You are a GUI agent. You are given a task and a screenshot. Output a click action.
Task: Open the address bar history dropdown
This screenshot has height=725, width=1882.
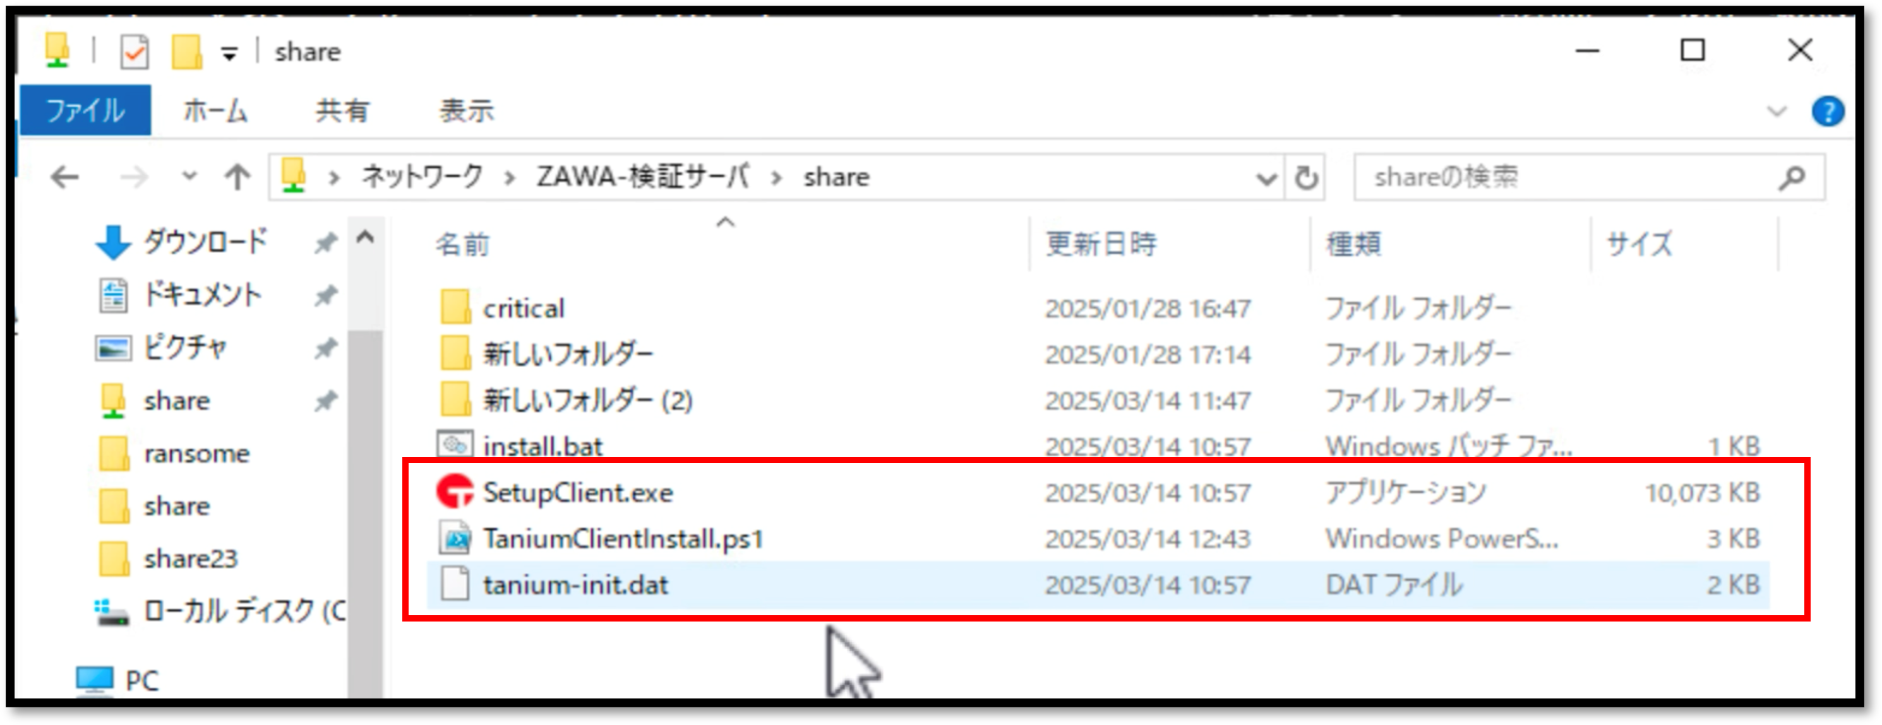pos(1266,177)
